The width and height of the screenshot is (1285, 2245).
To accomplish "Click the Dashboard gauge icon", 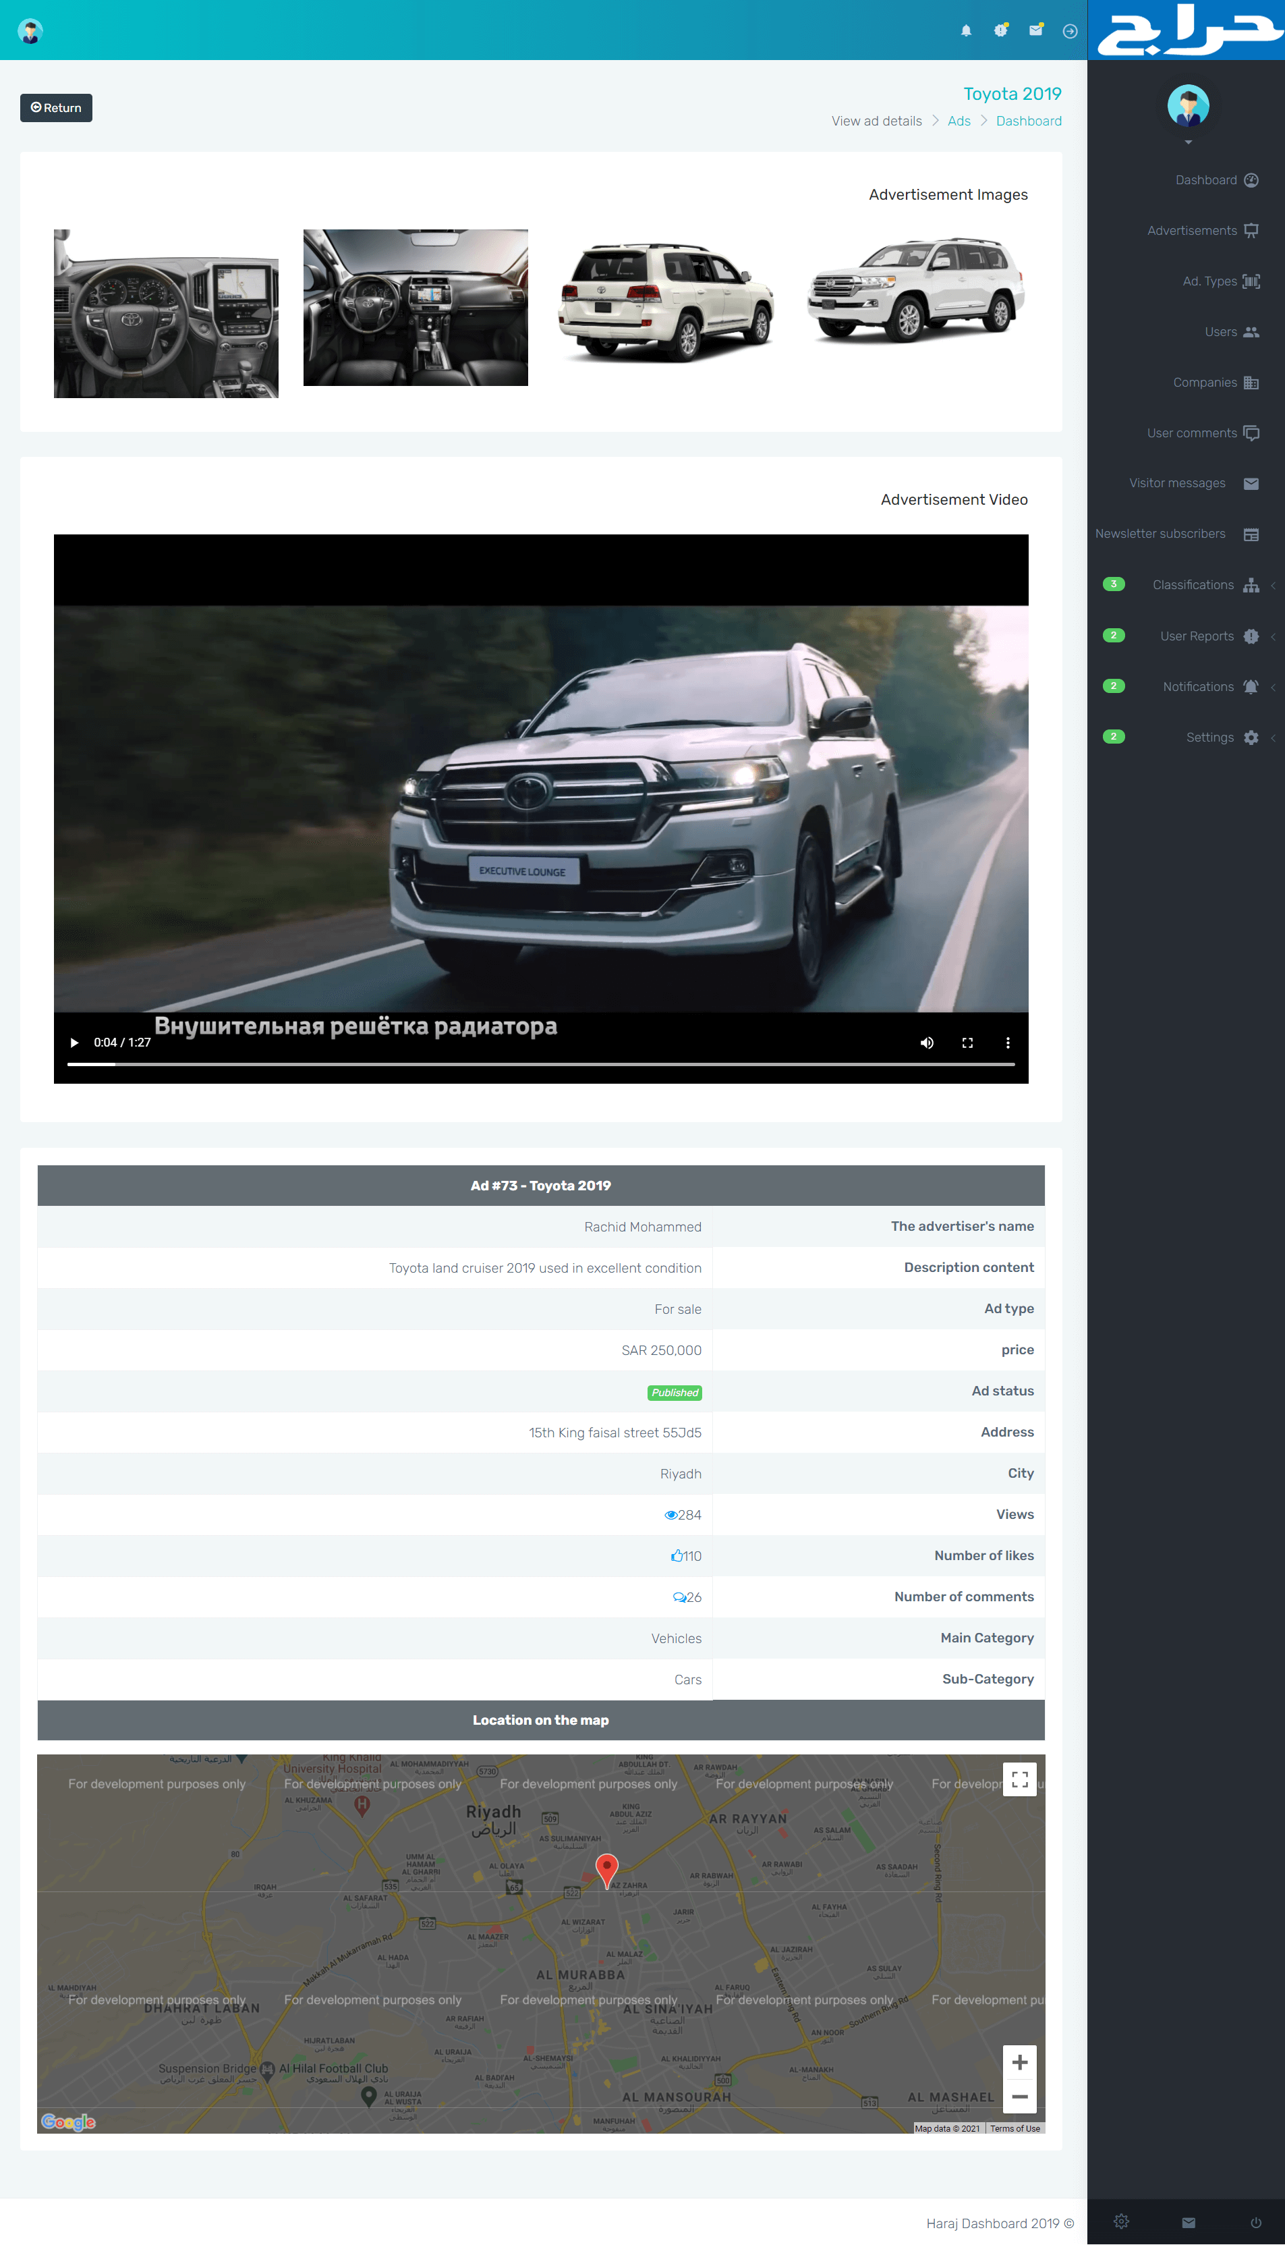I will (x=1251, y=180).
